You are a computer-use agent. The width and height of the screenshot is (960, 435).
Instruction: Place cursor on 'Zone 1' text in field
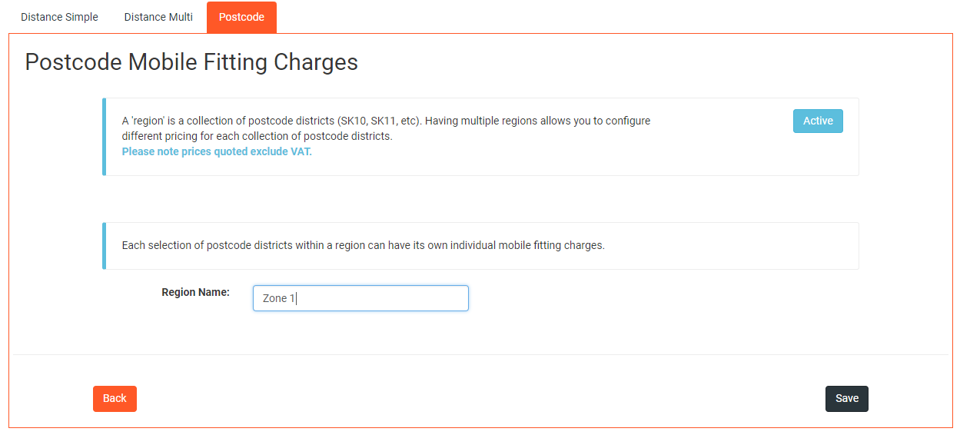tap(279, 298)
